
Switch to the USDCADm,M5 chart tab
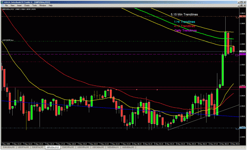98,147
